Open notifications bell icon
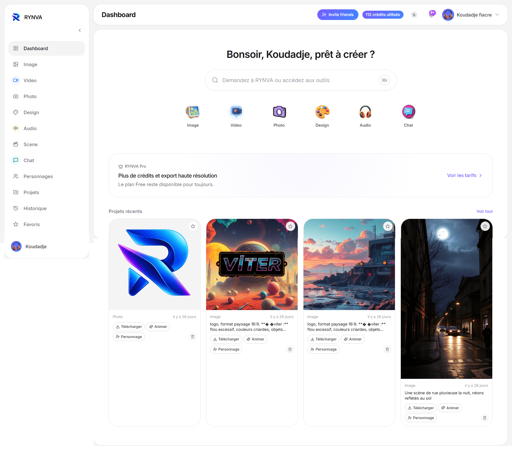Viewport: 512px width, 450px height. [432, 14]
